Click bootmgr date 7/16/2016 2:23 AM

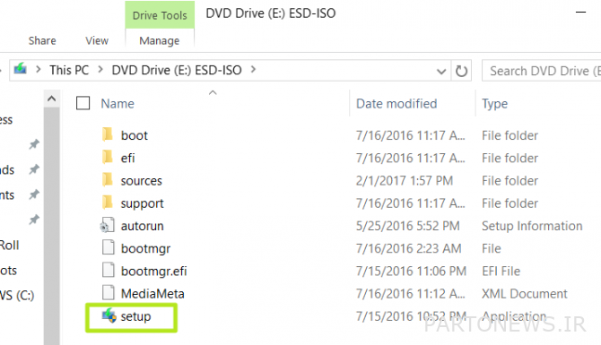[408, 248]
